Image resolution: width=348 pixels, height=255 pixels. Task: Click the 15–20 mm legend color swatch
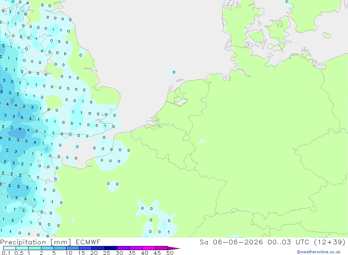point(86,248)
